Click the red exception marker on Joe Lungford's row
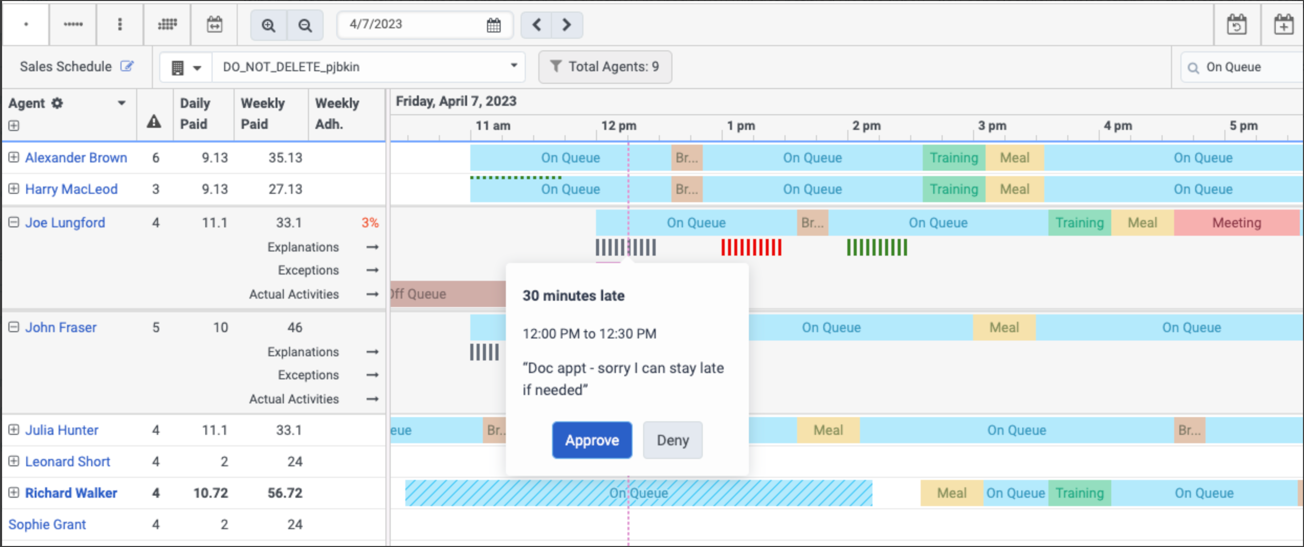 (x=751, y=247)
